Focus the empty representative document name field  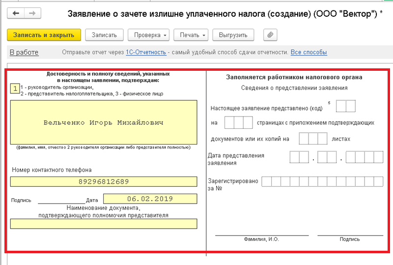[x=104, y=224]
